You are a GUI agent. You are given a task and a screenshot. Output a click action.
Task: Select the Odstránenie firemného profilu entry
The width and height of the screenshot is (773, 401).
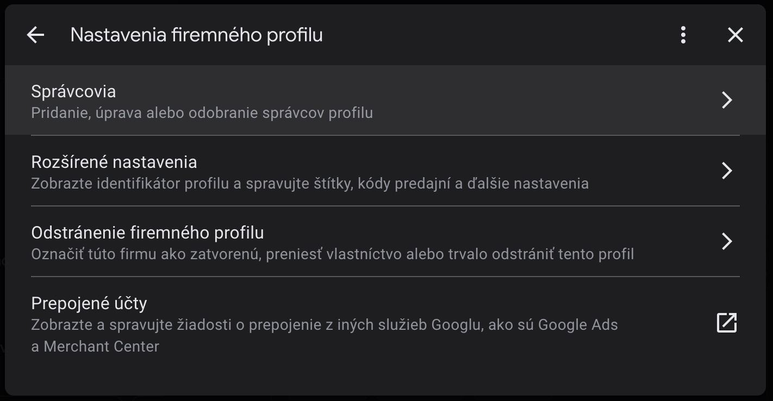(x=385, y=242)
